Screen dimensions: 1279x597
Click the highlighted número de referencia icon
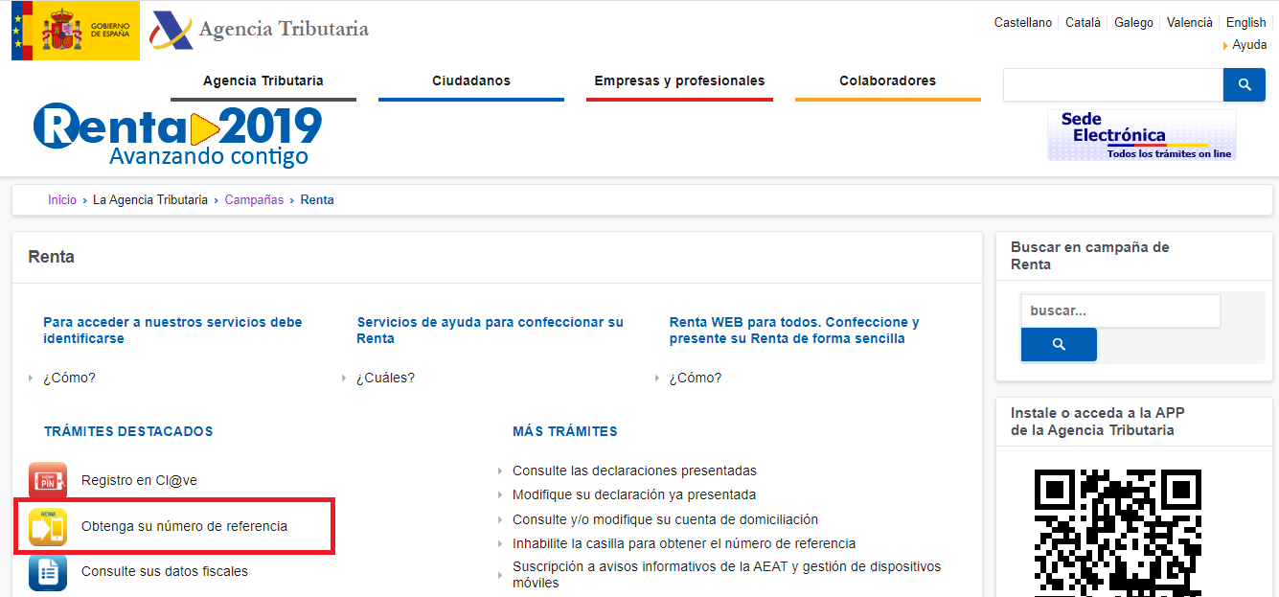click(47, 526)
